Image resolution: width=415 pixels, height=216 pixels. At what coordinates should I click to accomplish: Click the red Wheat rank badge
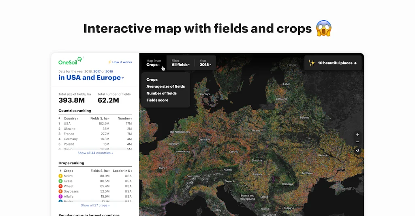pos(60,186)
